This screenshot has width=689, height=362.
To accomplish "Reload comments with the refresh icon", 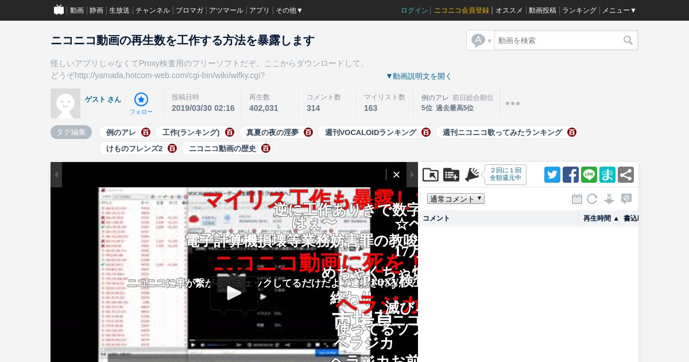I will pos(592,199).
